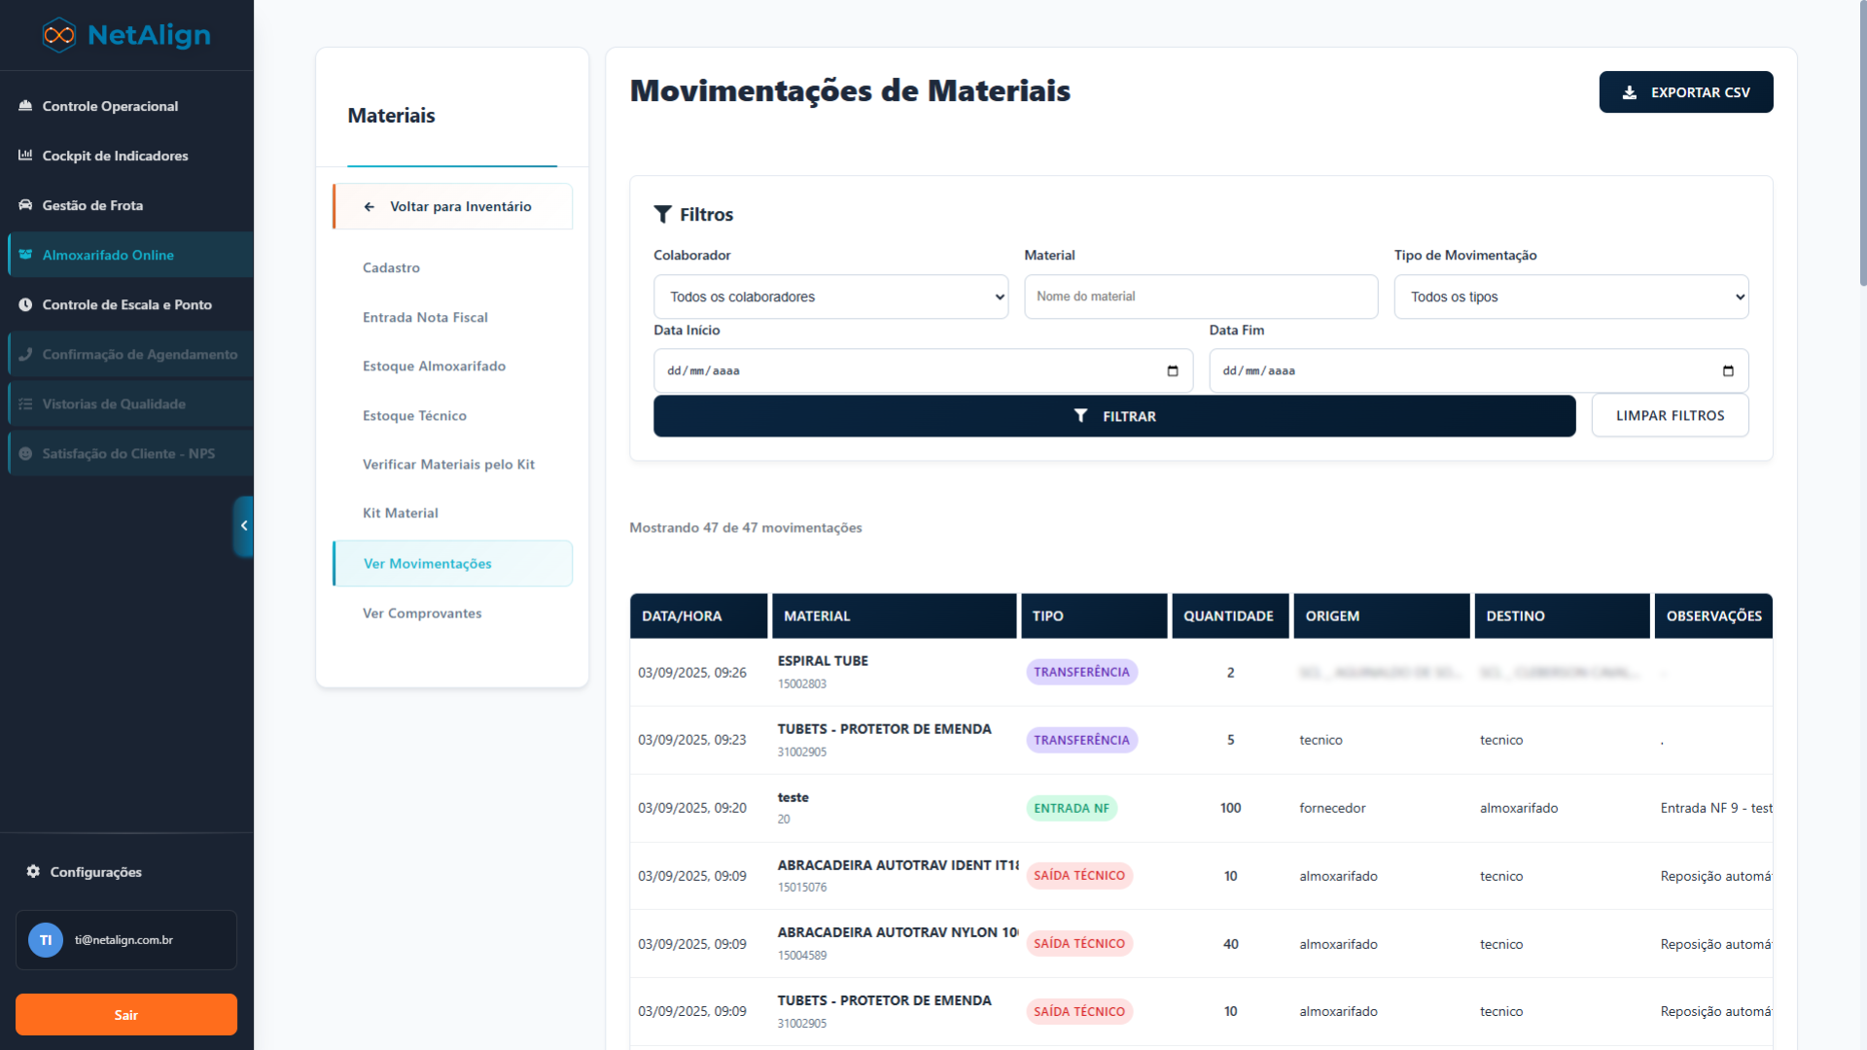Click the Gestão de Frota car icon

pyautogui.click(x=25, y=205)
